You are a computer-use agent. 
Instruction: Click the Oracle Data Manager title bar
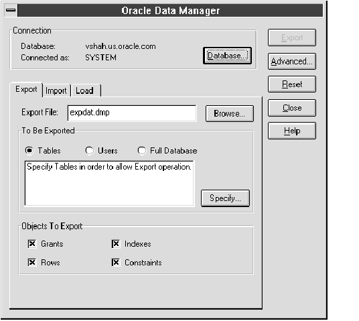coord(170,11)
